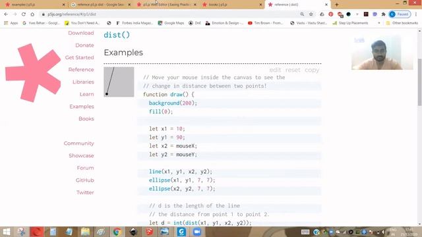Screen dimensions: 422x237
Task: Click the p5.js pink asterisk logo
Action: click(x=33, y=73)
